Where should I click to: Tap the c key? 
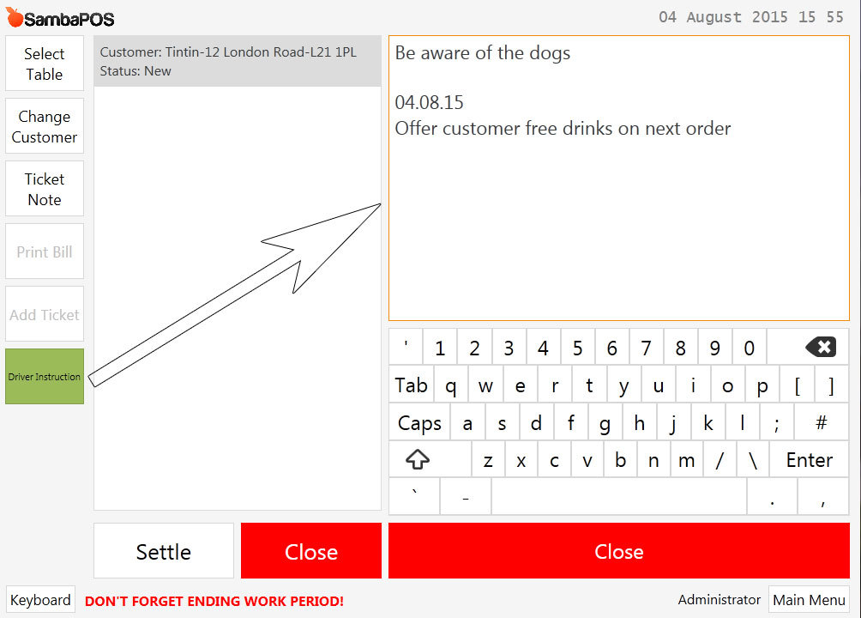(554, 459)
